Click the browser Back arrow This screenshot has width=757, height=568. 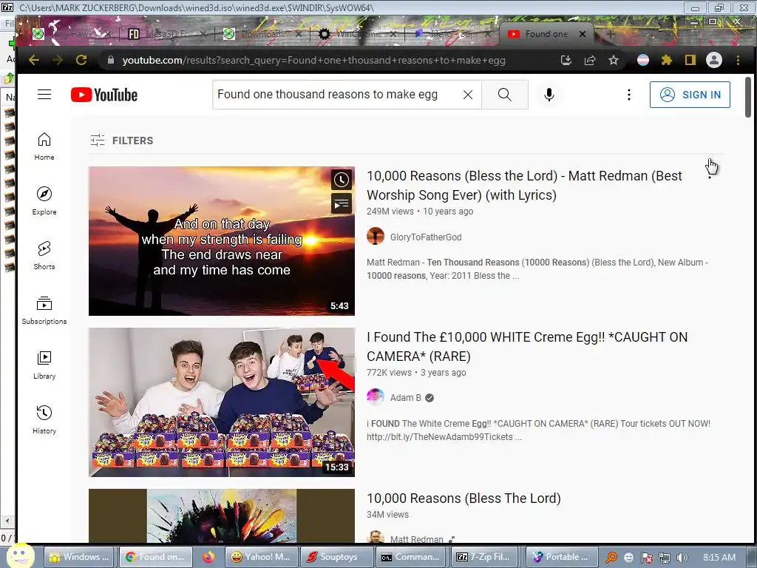pyautogui.click(x=34, y=60)
